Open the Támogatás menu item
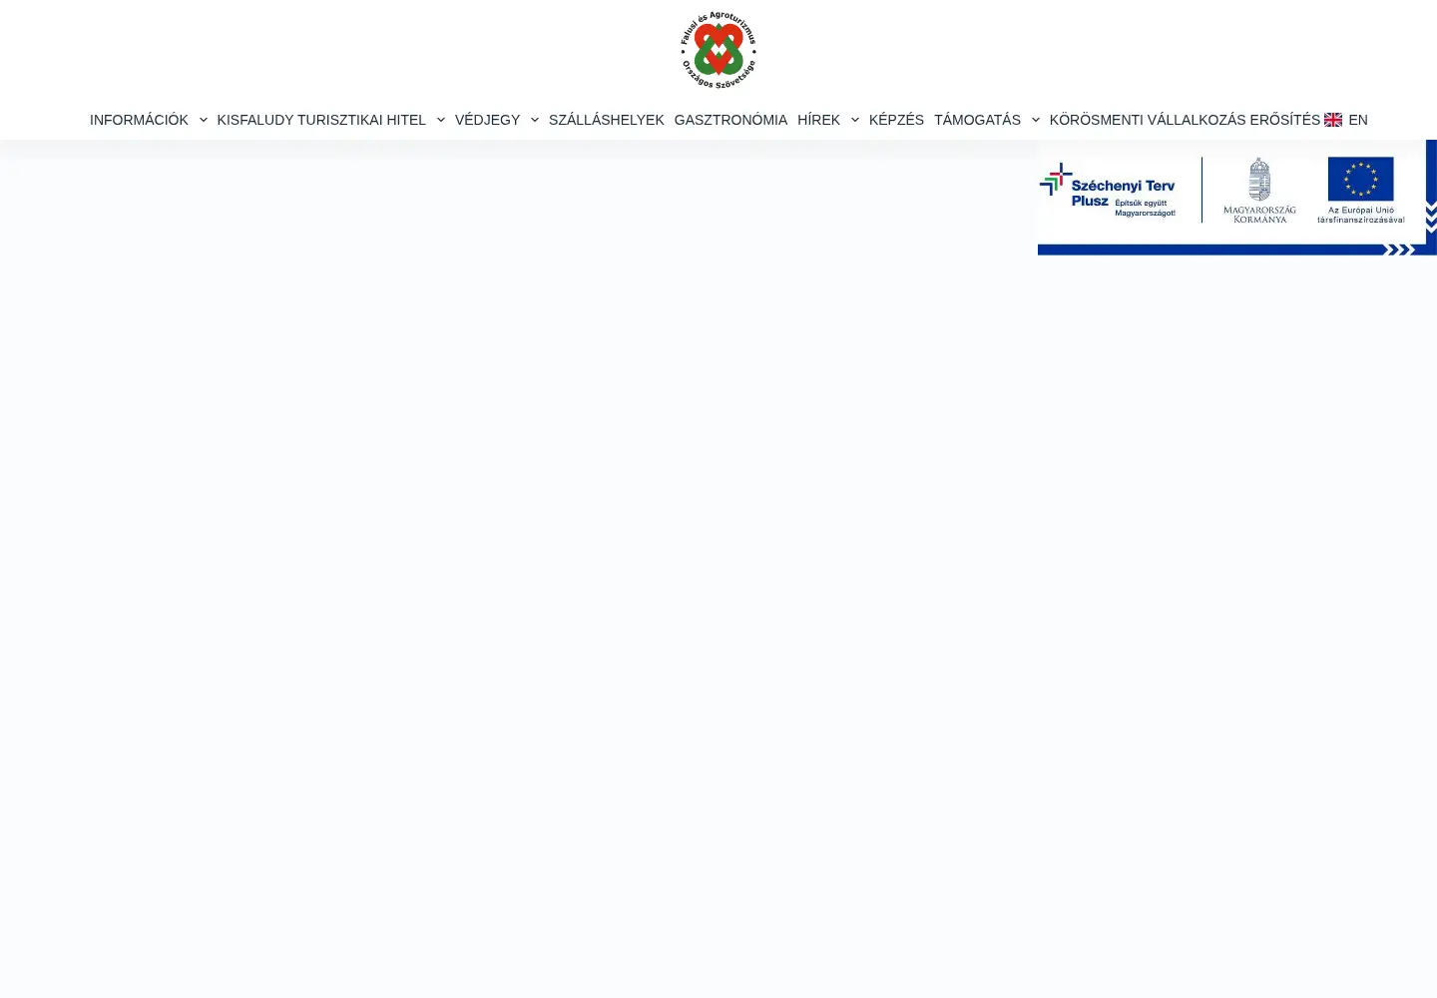 977,120
